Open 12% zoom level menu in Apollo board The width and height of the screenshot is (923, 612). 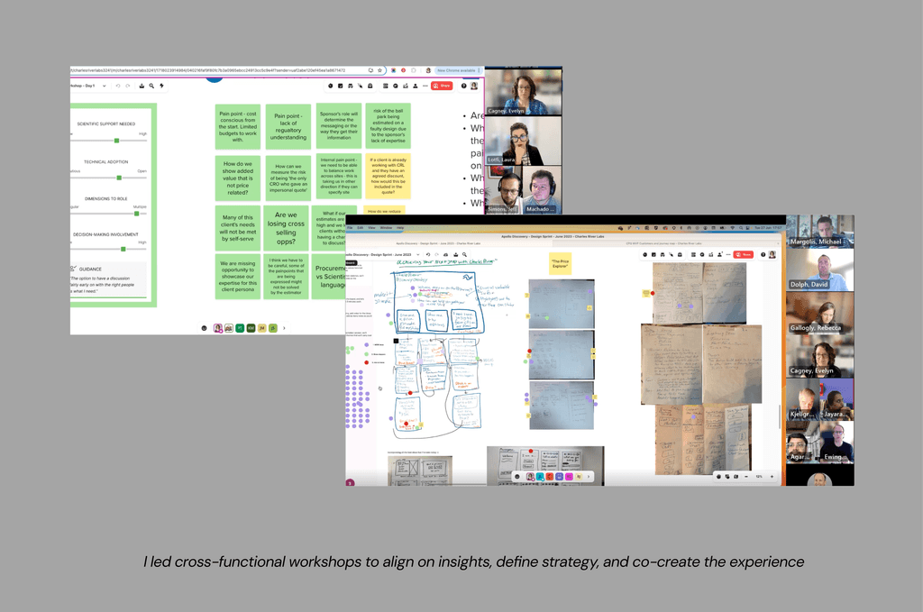click(x=759, y=476)
